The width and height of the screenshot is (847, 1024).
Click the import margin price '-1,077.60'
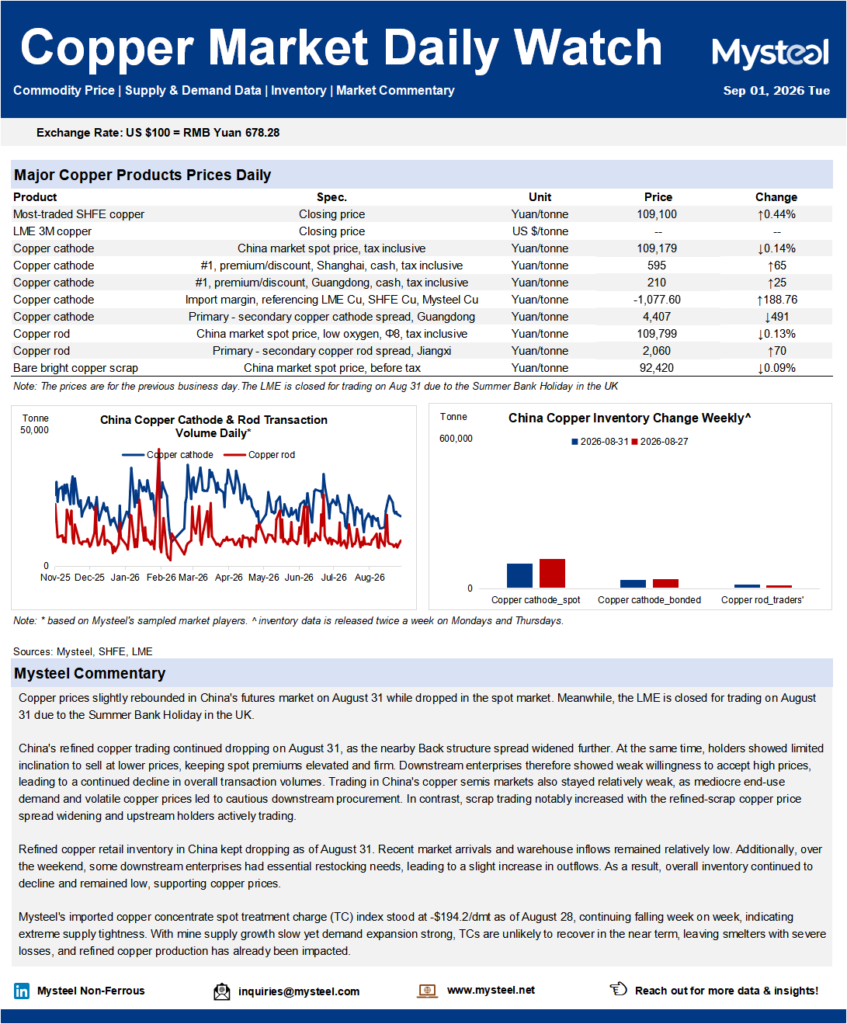(657, 300)
